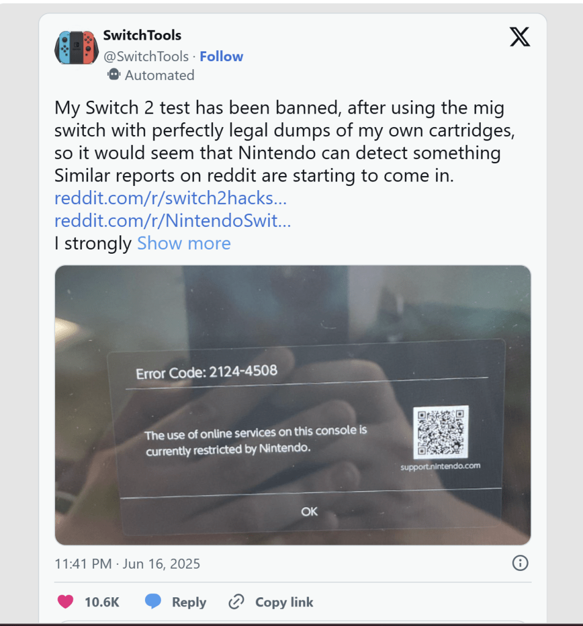Click the Copy link text label

(284, 602)
